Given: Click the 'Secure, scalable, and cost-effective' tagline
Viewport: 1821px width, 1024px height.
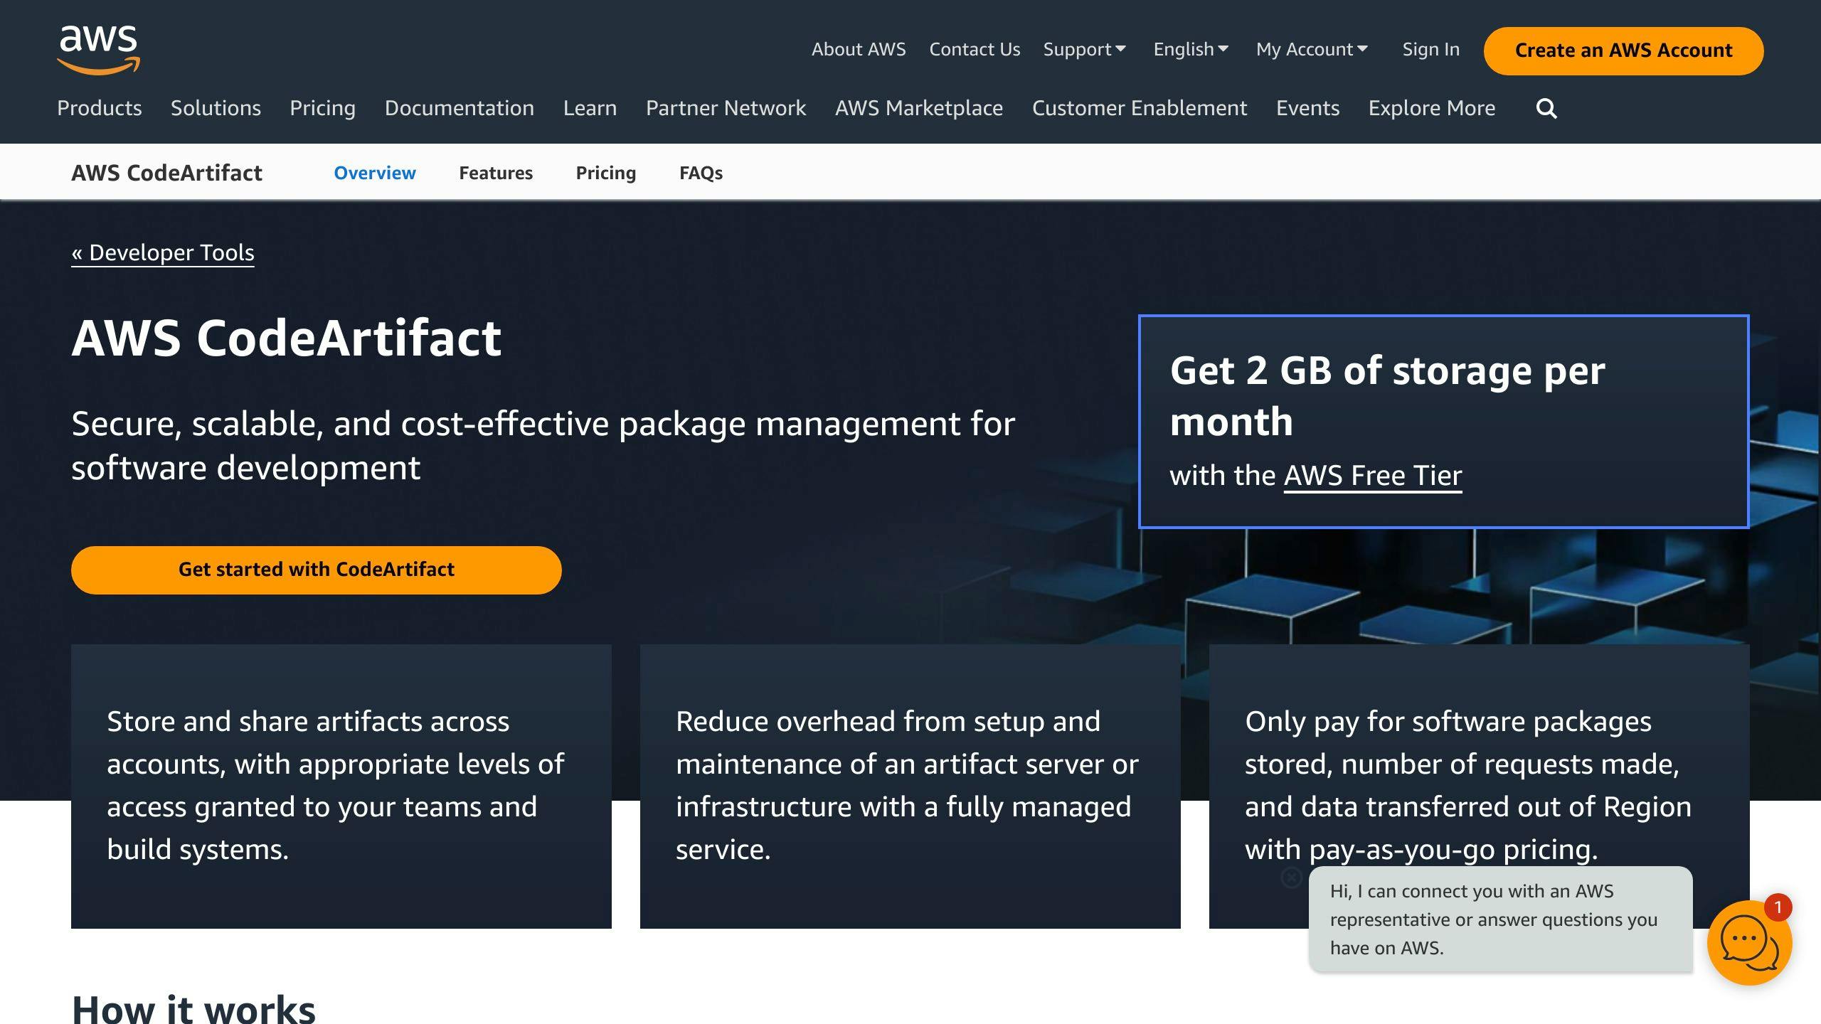Looking at the screenshot, I should 543,446.
